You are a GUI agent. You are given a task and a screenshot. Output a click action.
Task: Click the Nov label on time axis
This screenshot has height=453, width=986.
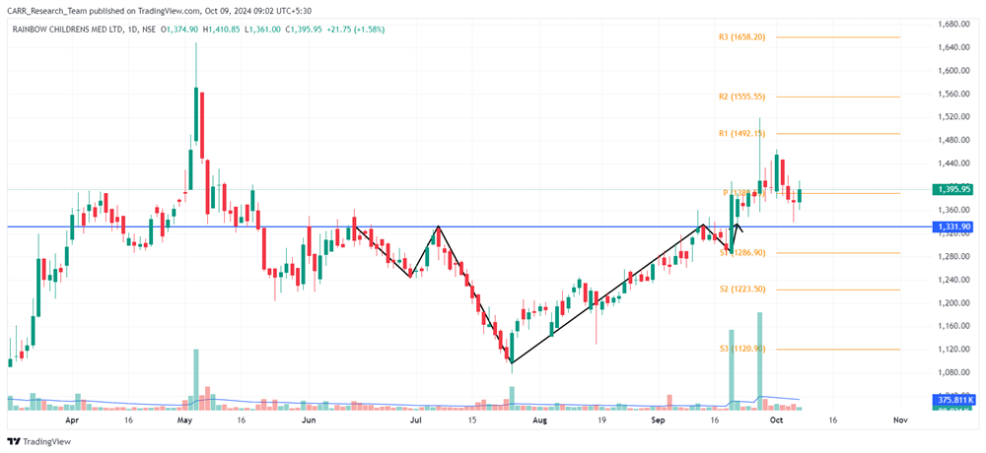tap(900, 420)
